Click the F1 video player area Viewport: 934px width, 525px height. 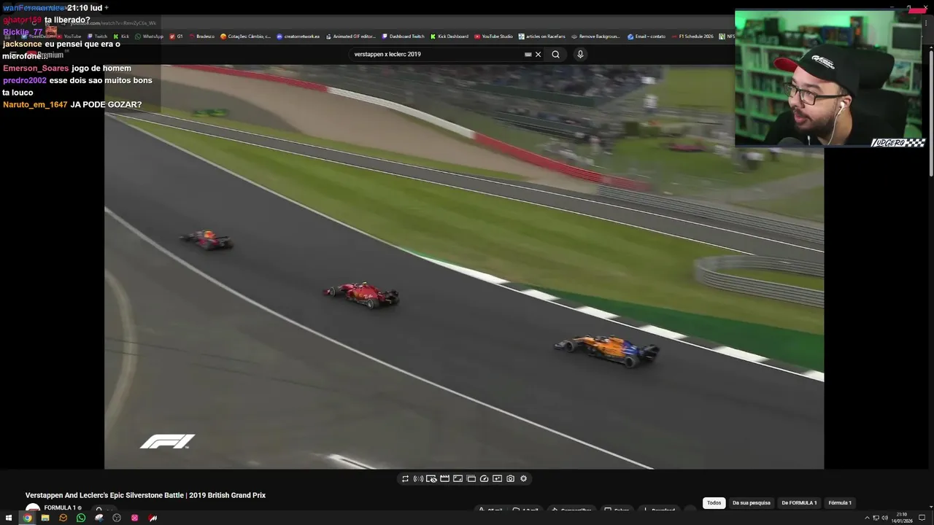464,267
